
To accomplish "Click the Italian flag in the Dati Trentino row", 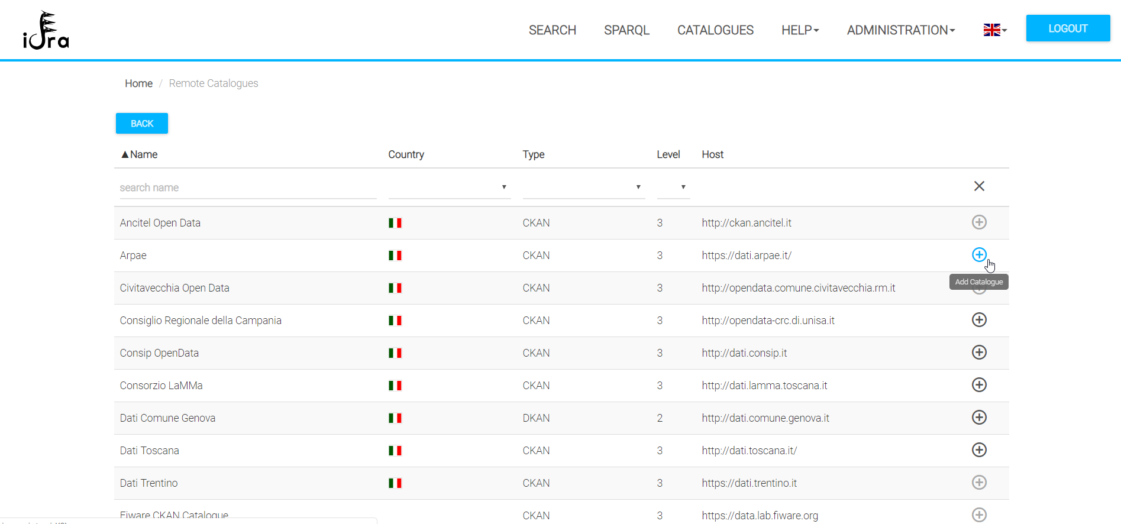I will (x=395, y=483).
